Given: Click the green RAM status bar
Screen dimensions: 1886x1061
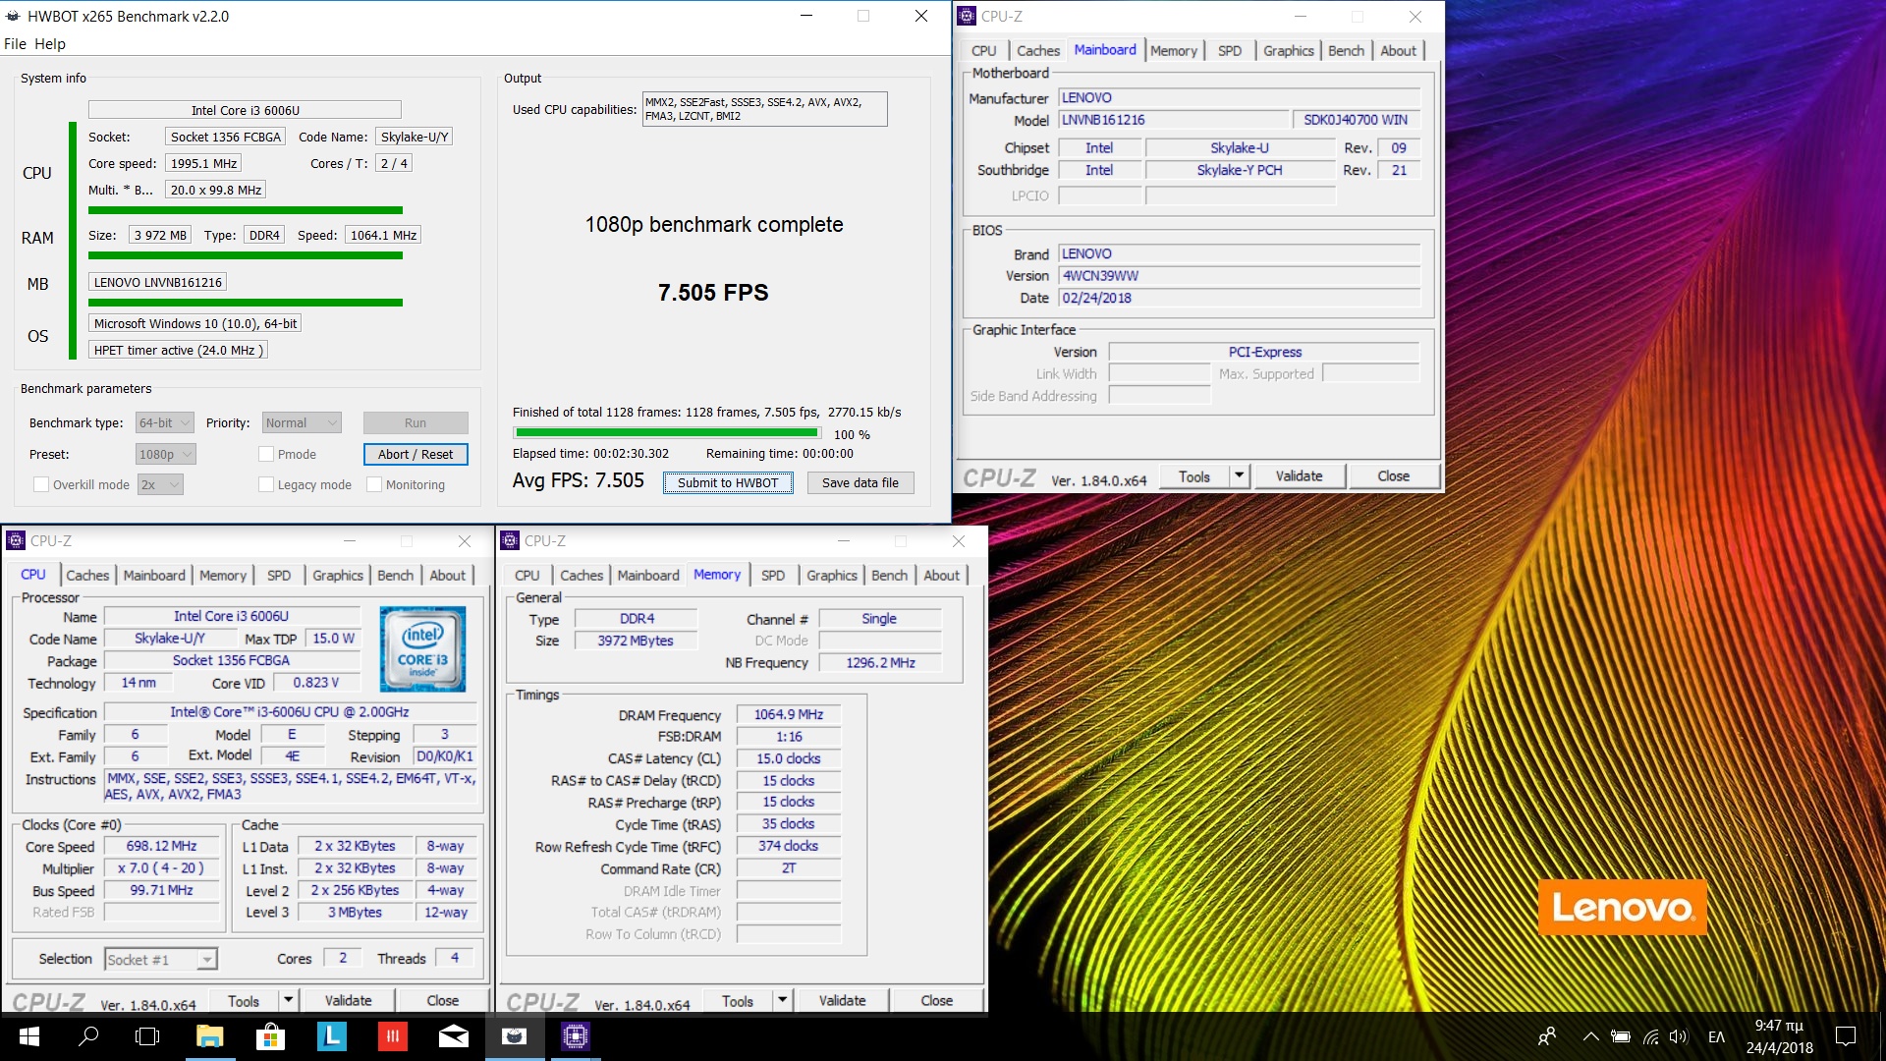Looking at the screenshot, I should click(246, 255).
